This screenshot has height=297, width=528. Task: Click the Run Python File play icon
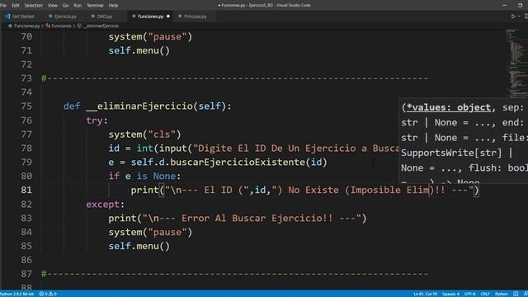coord(513,16)
